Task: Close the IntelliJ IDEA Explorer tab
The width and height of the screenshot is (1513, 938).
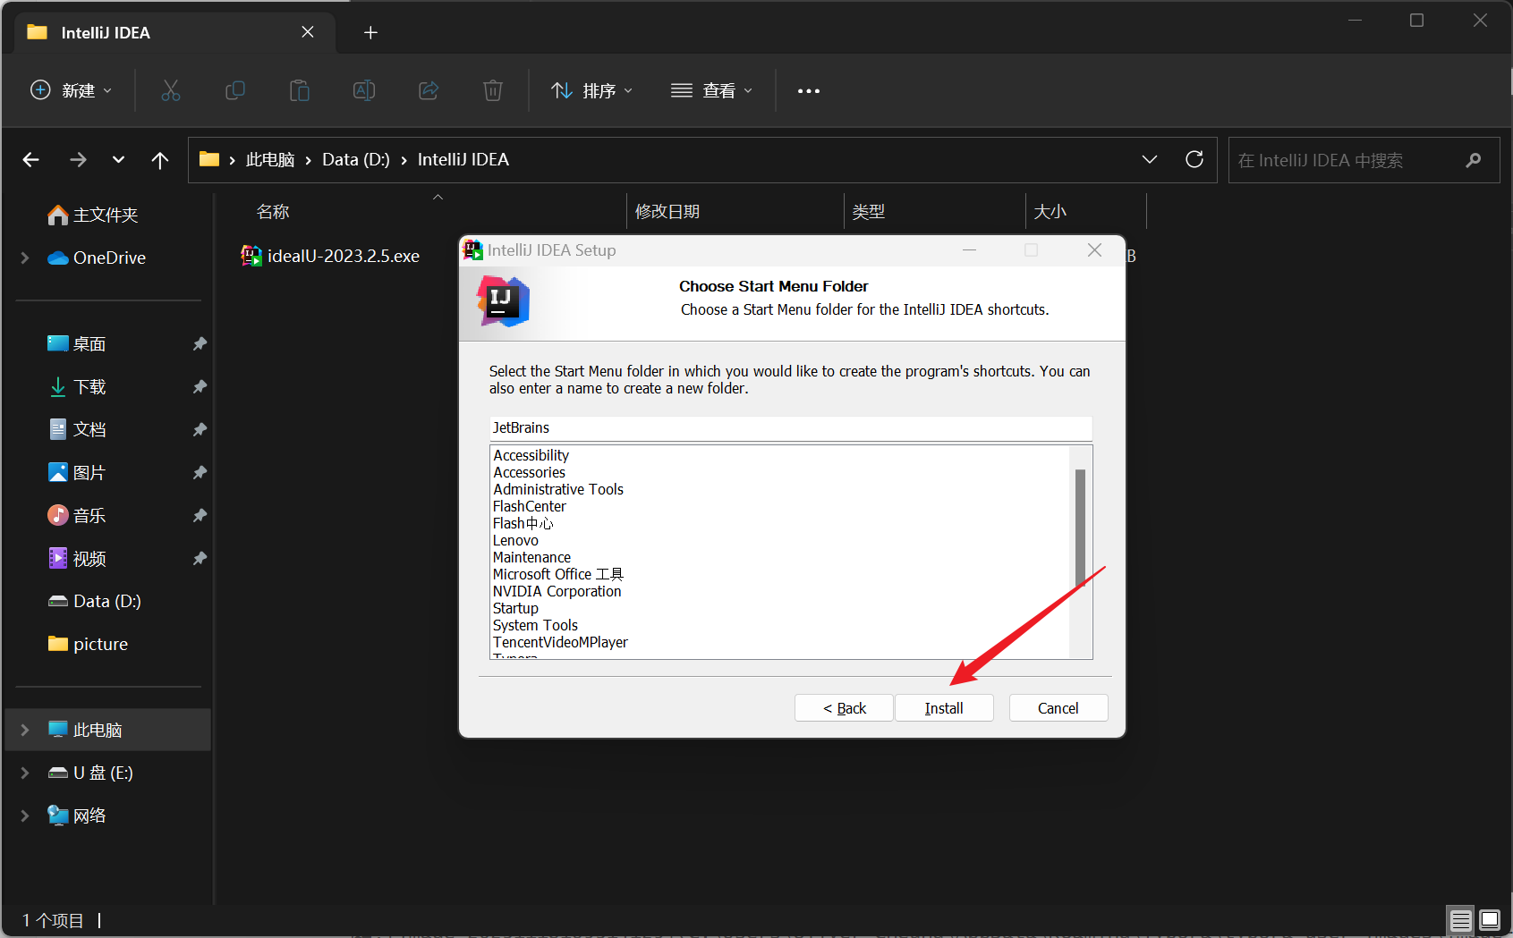Action: [x=308, y=32]
